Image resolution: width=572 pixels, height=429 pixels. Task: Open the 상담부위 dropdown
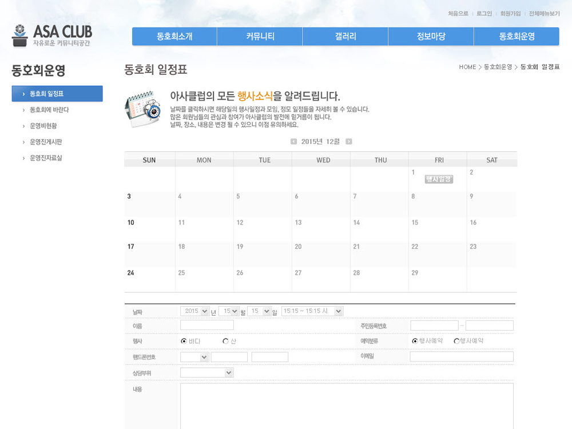(x=206, y=372)
